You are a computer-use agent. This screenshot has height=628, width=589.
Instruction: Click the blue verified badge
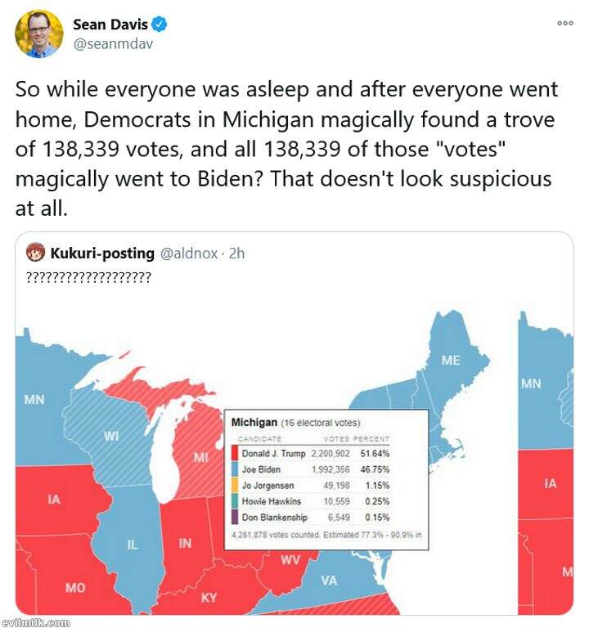160,25
